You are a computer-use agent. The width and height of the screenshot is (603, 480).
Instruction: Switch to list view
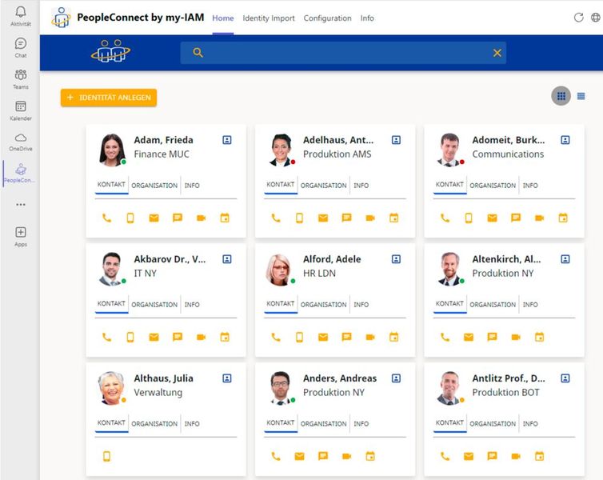(x=581, y=96)
